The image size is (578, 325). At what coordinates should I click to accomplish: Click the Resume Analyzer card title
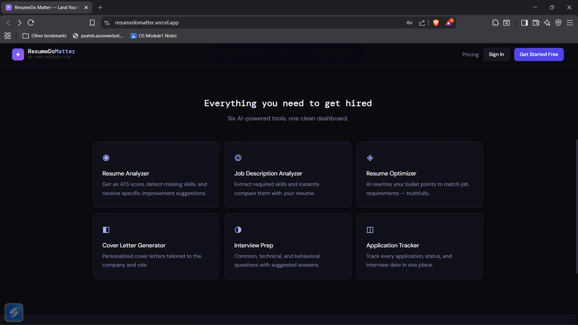[x=126, y=174]
